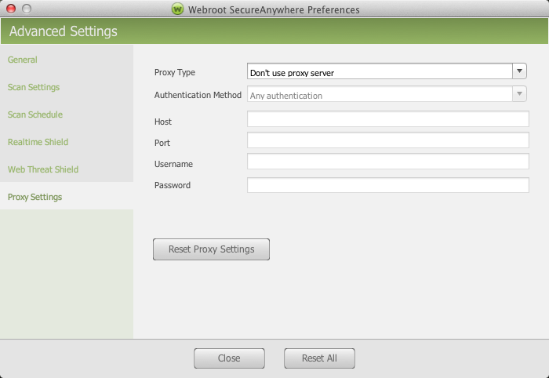This screenshot has height=378, width=549.
Task: Click the 'Don't use proxy server' combo box
Action: click(x=380, y=72)
